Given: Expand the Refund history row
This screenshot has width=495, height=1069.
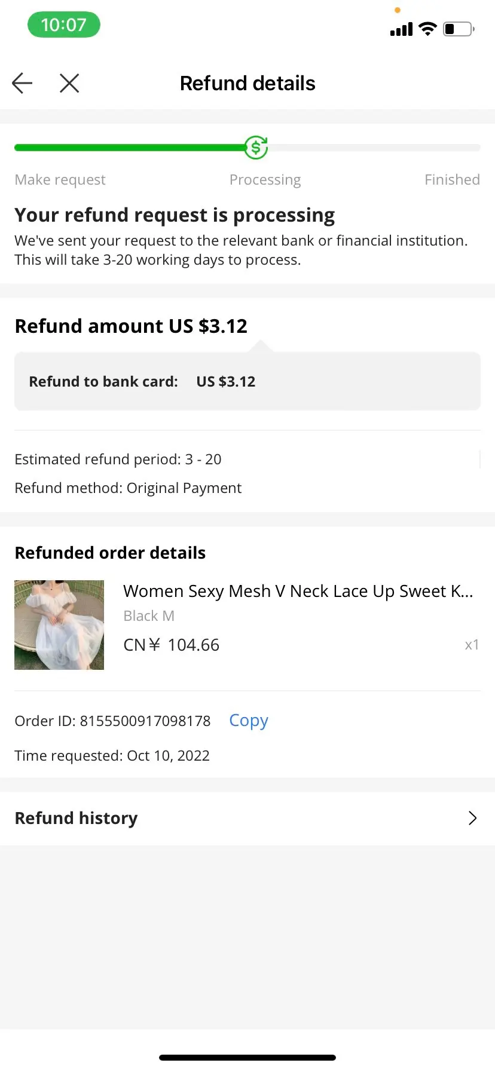Looking at the screenshot, I should click(x=247, y=818).
